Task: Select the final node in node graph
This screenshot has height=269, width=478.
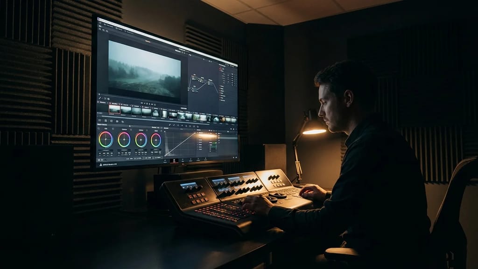Action: click(211, 83)
